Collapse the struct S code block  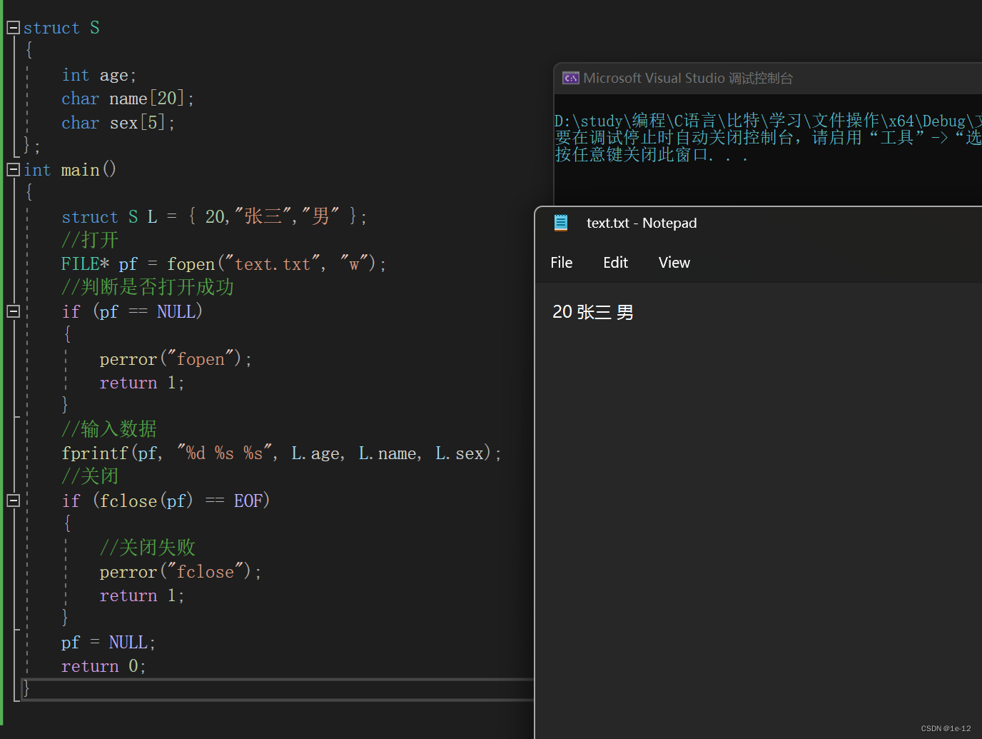coord(13,28)
